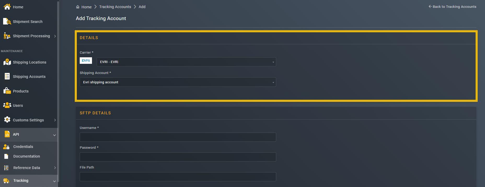Screen dimensions: 485x187
Task: Open the Evri shipping account dropdown
Action: tap(178, 82)
